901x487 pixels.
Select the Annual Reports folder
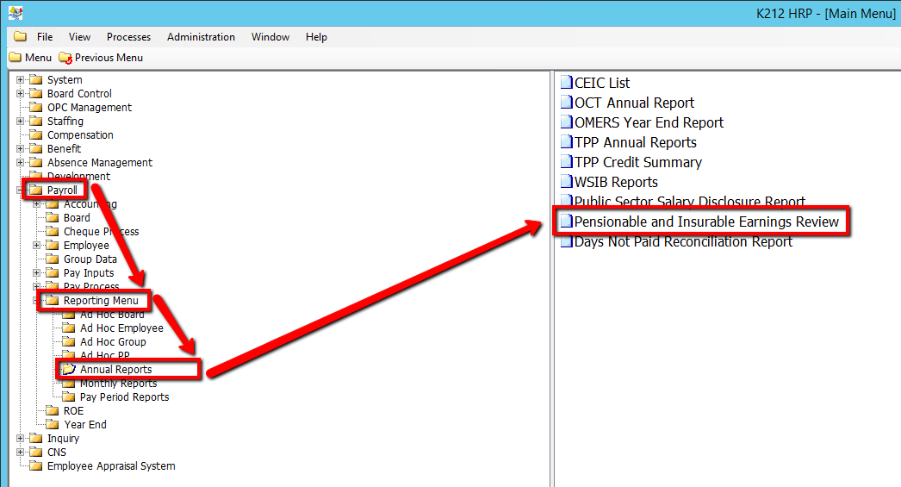pos(115,370)
